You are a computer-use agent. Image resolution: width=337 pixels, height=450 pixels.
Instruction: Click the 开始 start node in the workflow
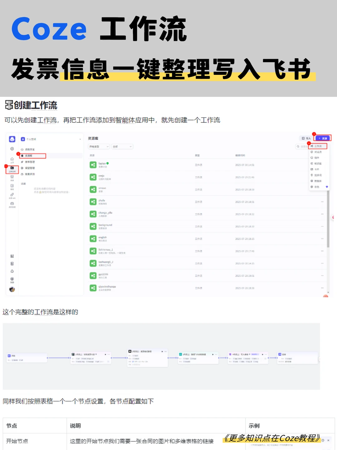(27, 358)
